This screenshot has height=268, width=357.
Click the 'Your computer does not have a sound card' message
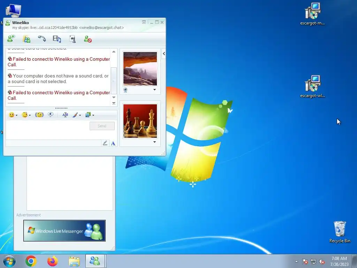[x=58, y=79]
